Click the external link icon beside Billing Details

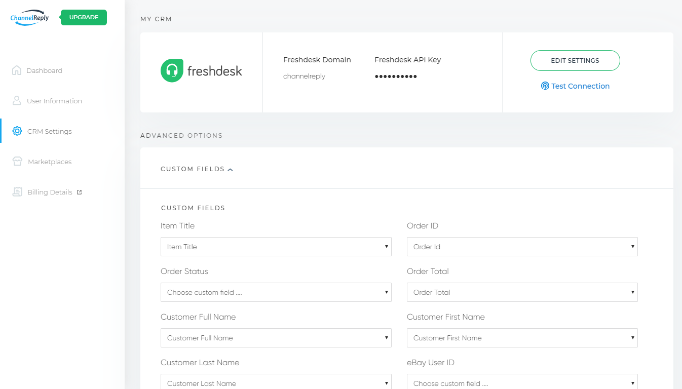(x=79, y=192)
